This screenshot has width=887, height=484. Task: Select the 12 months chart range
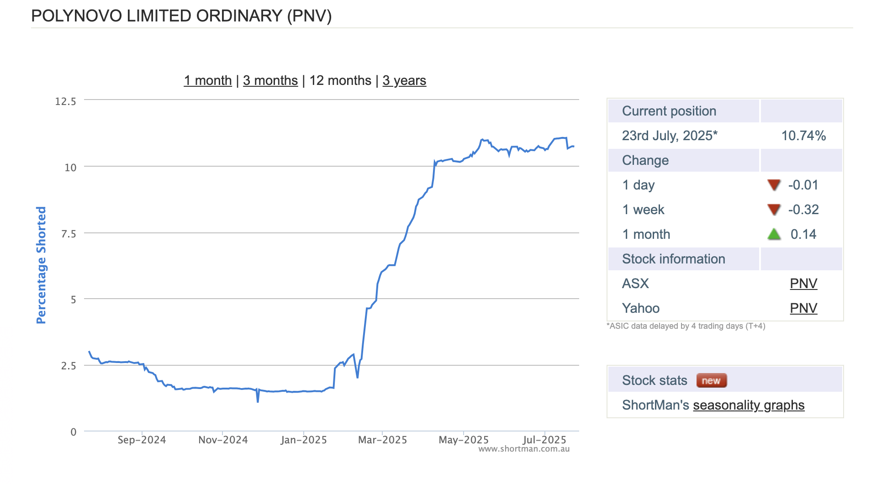pyautogui.click(x=340, y=80)
